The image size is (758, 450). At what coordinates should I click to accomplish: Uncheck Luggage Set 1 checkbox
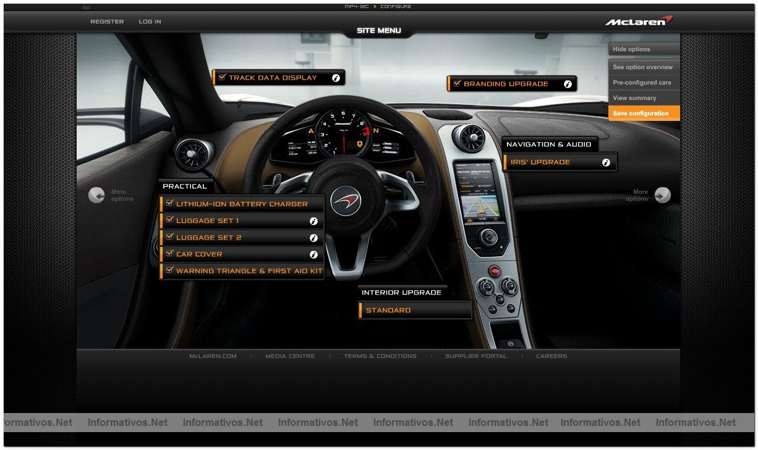169,220
